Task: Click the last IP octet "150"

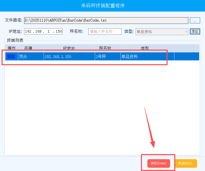Action: [x=59, y=31]
